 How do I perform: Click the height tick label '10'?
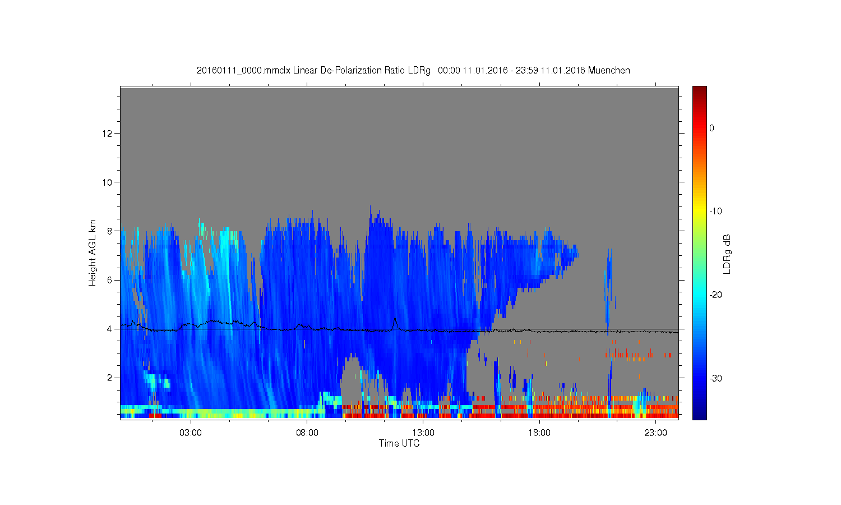108,182
